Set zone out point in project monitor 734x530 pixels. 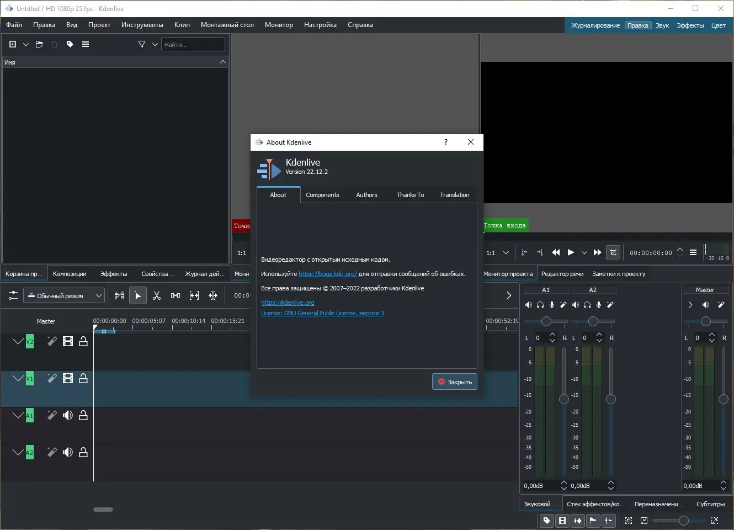tap(540, 252)
